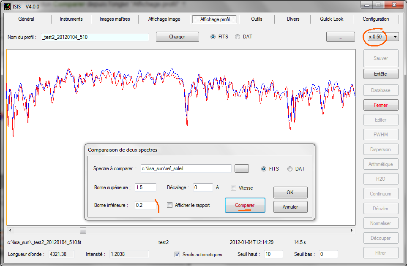The width and height of the screenshot is (407, 266).
Task: Click the file path c:\lisa_sun\_test2_20120104_510.fit
Action: point(44,242)
